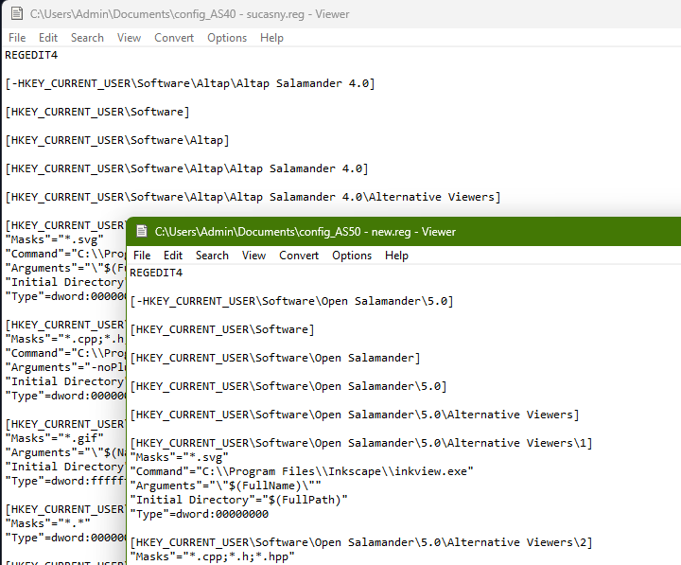The image size is (681, 565).
Task: Open Options menu in config_AS50 viewer window
Action: (x=352, y=256)
